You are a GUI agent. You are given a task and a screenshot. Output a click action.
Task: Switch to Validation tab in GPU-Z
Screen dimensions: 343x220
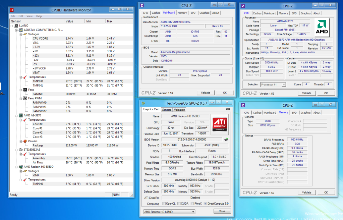point(179,110)
